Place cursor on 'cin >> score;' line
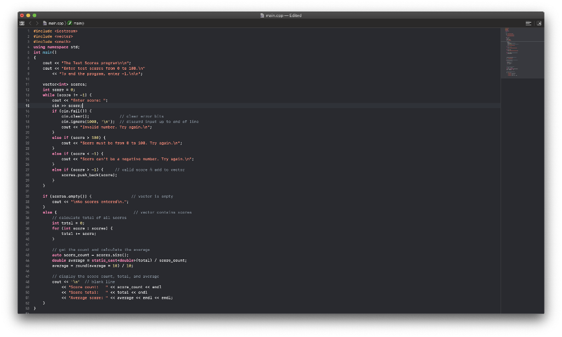This screenshot has width=562, height=337. (68, 106)
